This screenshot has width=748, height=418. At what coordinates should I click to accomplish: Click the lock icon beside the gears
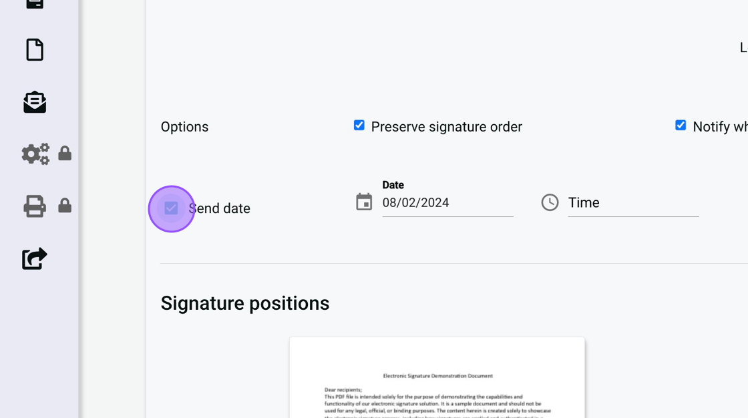(65, 154)
